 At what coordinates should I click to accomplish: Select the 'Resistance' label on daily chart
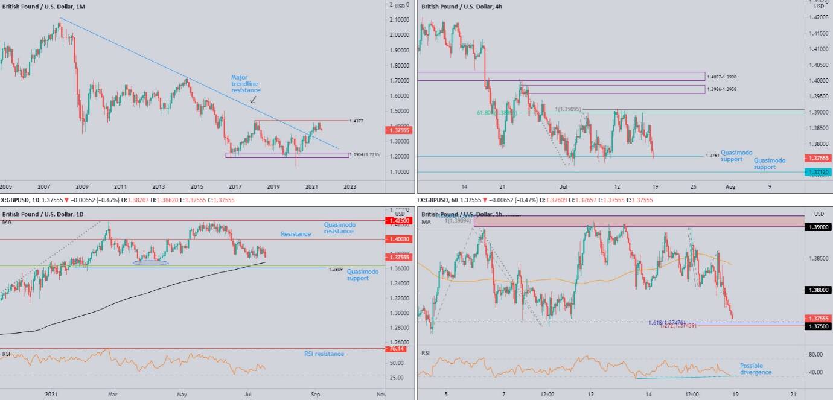point(296,234)
